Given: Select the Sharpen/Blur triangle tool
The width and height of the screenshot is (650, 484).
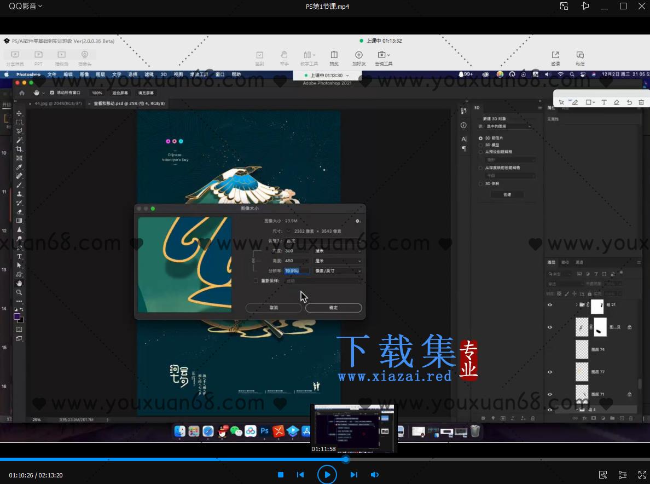Looking at the screenshot, I should 19,230.
